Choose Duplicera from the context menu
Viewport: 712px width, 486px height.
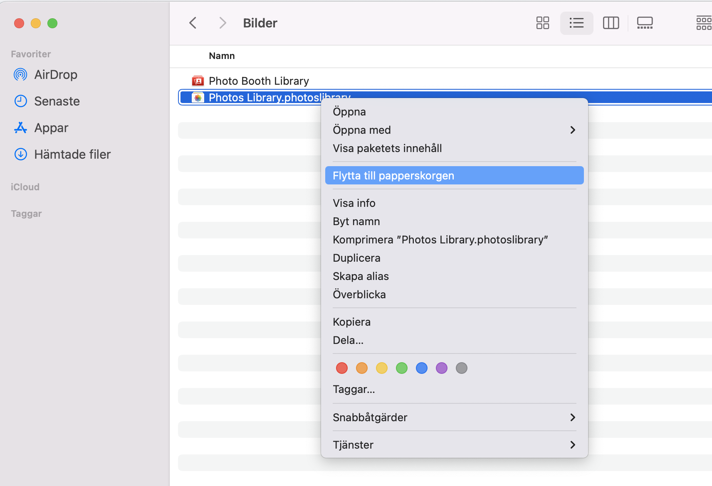pos(454,258)
